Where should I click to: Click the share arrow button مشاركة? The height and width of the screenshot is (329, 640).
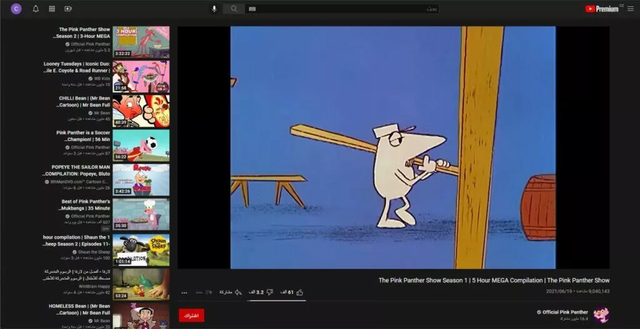tap(231, 292)
